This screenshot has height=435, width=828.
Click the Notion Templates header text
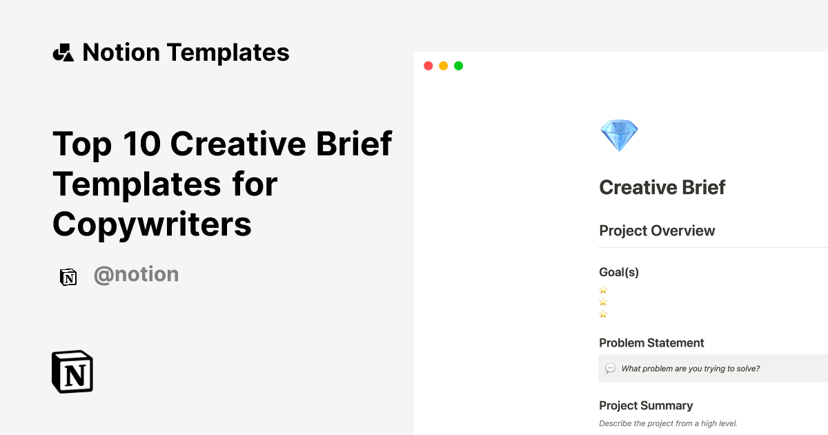point(186,52)
